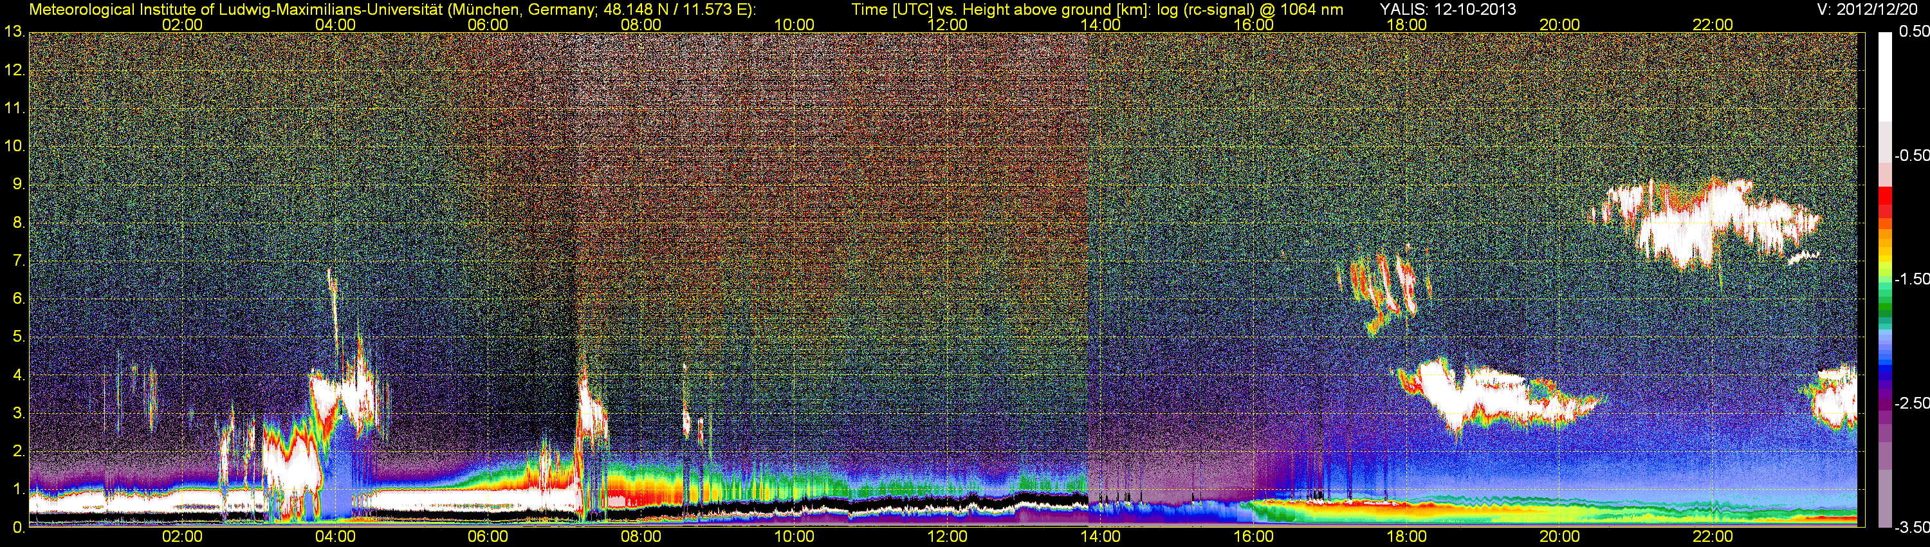Click the 13 km height axis label
The image size is (1930, 547).
pyautogui.click(x=14, y=32)
